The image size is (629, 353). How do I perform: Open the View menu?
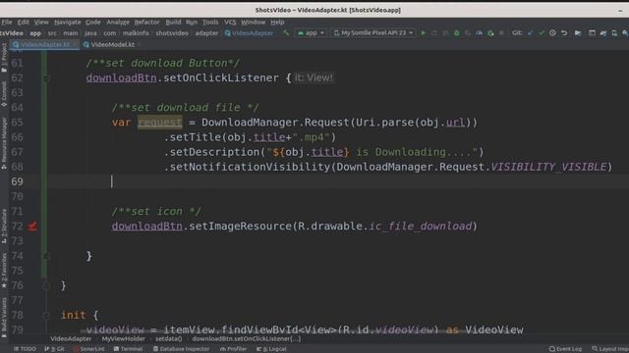tap(41, 22)
